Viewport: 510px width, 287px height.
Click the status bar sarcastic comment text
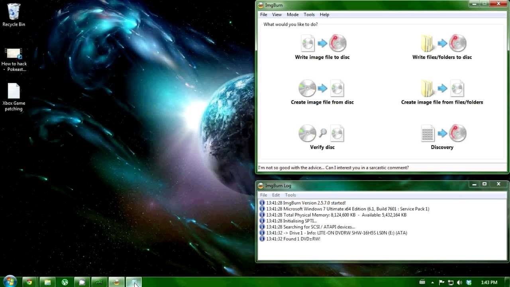[x=333, y=167]
